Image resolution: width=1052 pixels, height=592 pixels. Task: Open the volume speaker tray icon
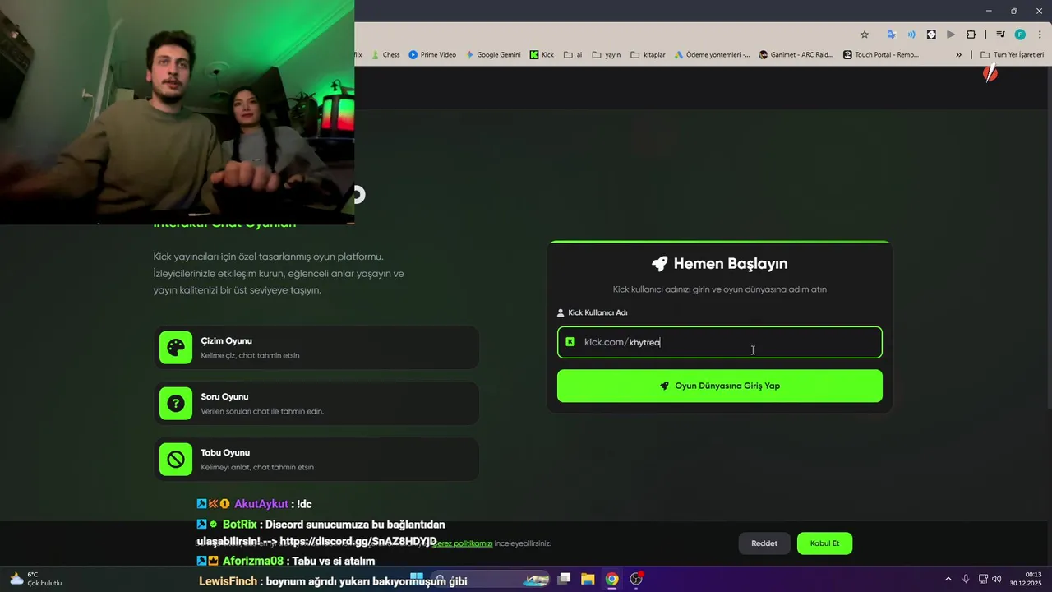(x=996, y=579)
